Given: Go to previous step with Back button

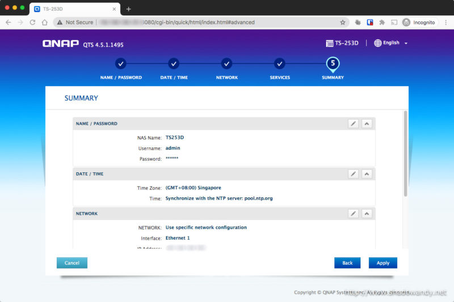Looking at the screenshot, I should (x=347, y=263).
